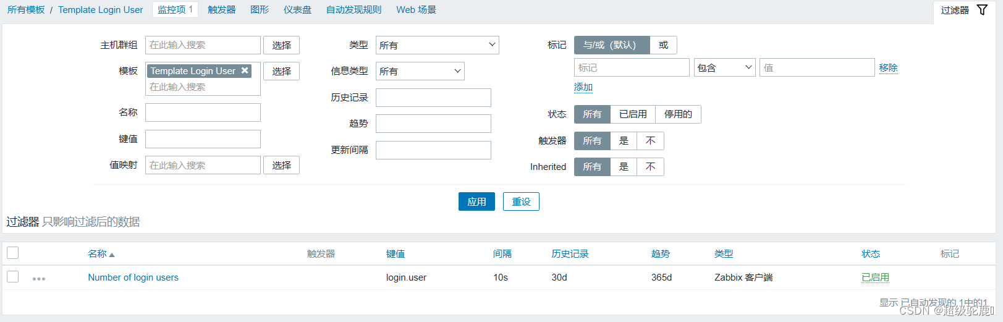Set 状态 filter to 已启用

click(633, 114)
